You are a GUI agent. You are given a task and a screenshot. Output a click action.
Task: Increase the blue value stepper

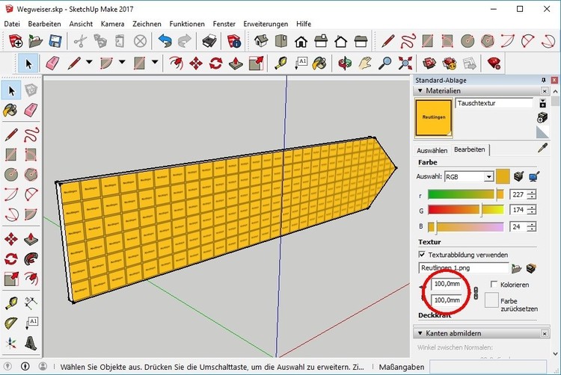(533, 224)
